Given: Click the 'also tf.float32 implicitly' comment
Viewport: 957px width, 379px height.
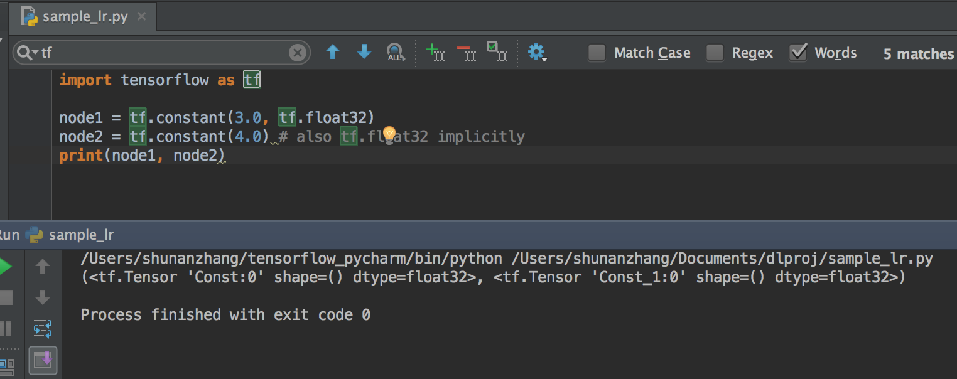Looking at the screenshot, I should tap(402, 136).
